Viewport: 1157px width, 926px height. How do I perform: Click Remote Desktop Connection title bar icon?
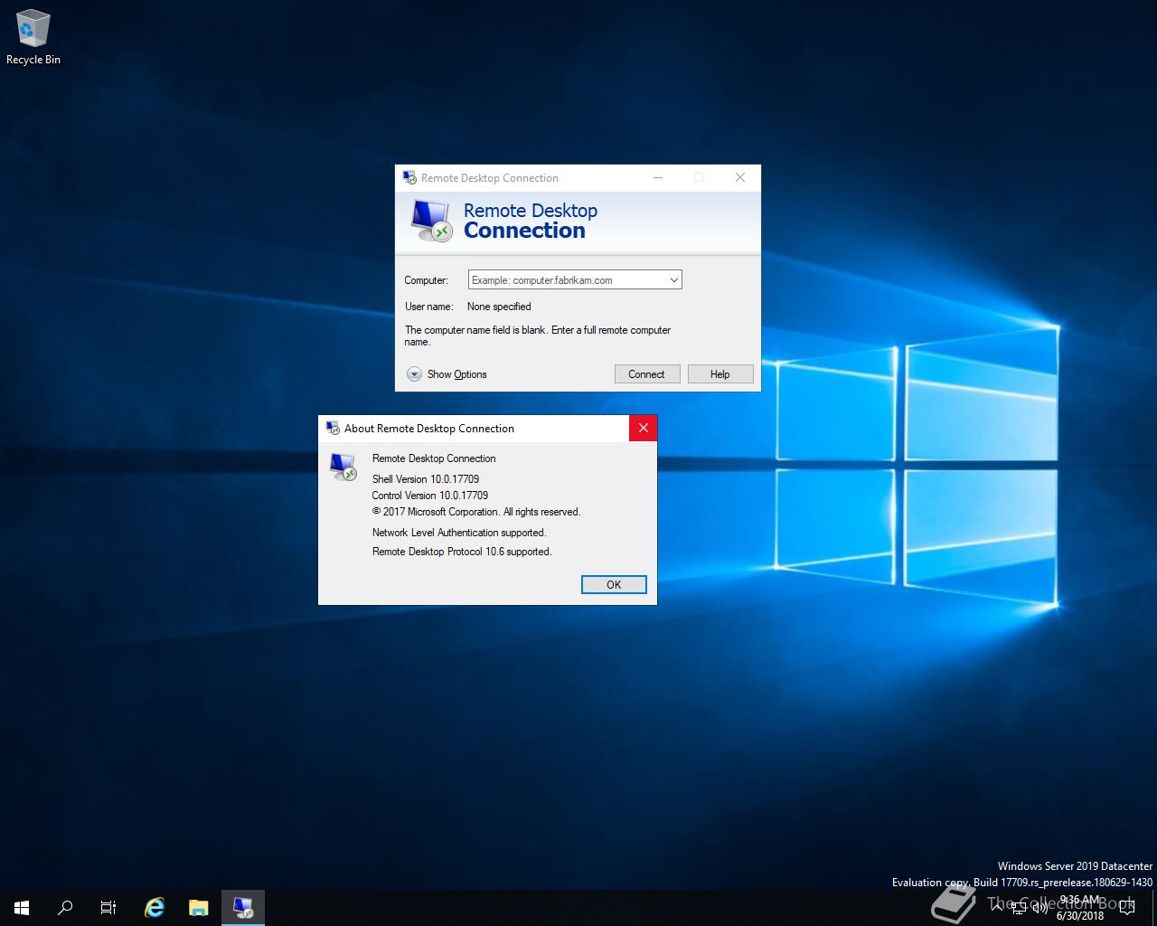tap(409, 177)
